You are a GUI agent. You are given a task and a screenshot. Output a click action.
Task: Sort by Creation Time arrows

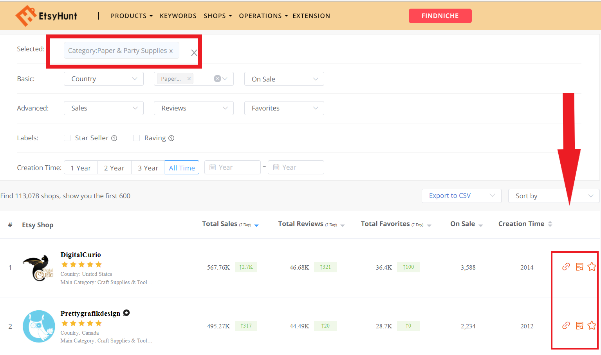point(550,224)
